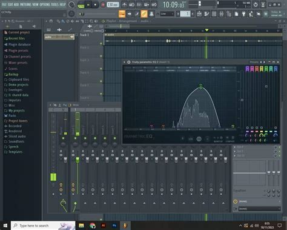Expand the Current project browser folder

[17, 32]
